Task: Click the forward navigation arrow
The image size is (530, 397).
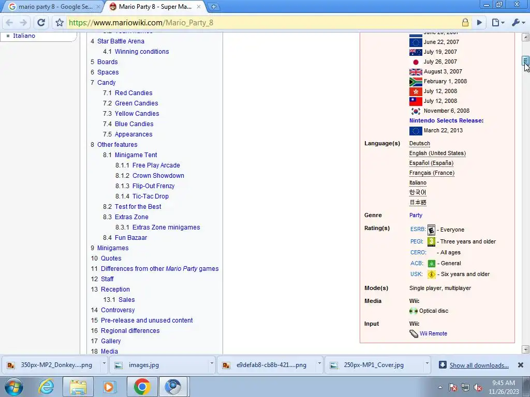Action: pos(24,23)
